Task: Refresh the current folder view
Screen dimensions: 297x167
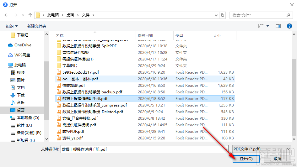Action: [x=223, y=15]
